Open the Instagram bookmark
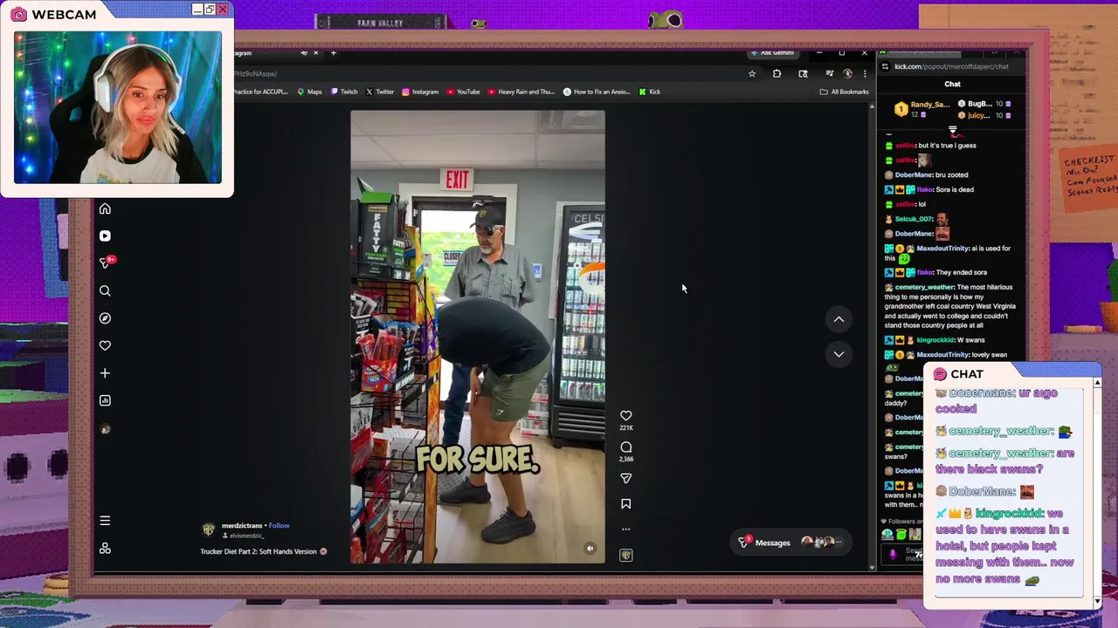 [x=420, y=92]
